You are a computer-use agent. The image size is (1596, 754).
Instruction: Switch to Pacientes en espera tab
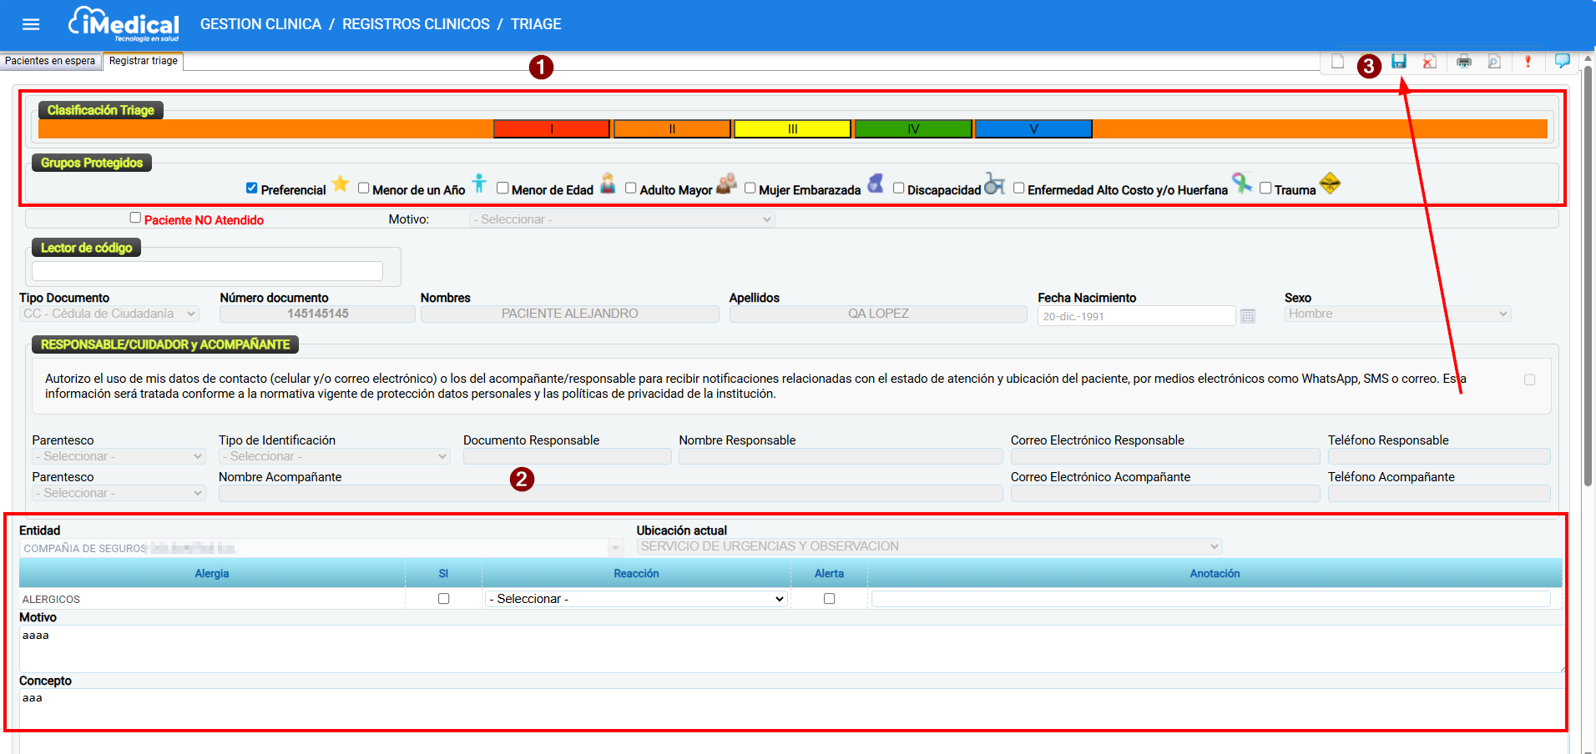point(50,61)
